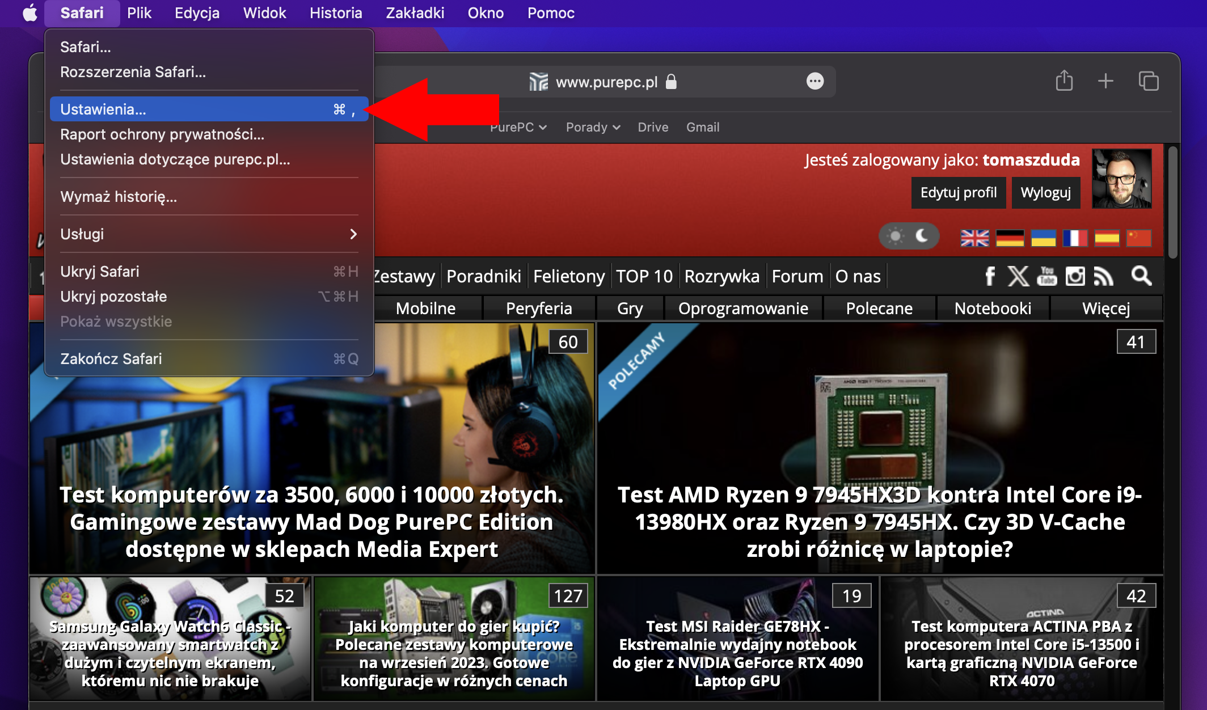Open PurePC's Facebook page icon
The width and height of the screenshot is (1207, 710).
pos(990,276)
